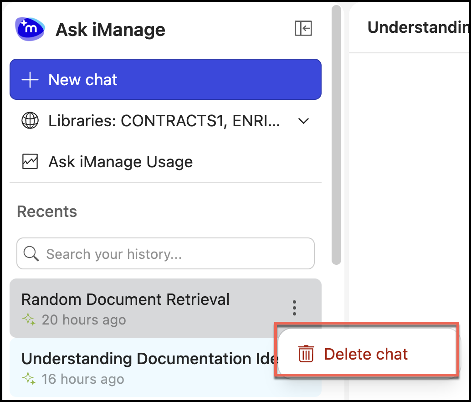Click the globe icon beside Libraries

click(x=30, y=121)
